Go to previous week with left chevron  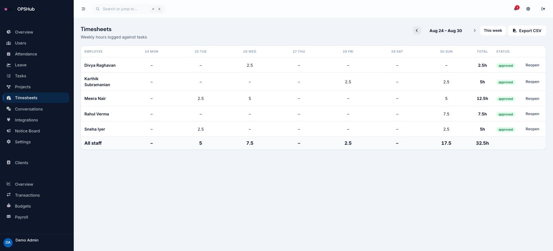pyautogui.click(x=417, y=31)
